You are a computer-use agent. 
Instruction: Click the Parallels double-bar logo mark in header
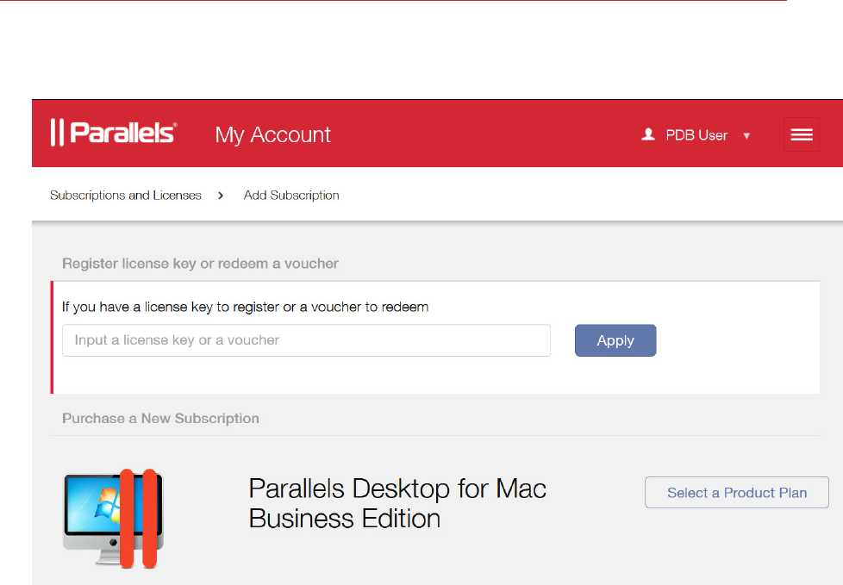pyautogui.click(x=57, y=134)
